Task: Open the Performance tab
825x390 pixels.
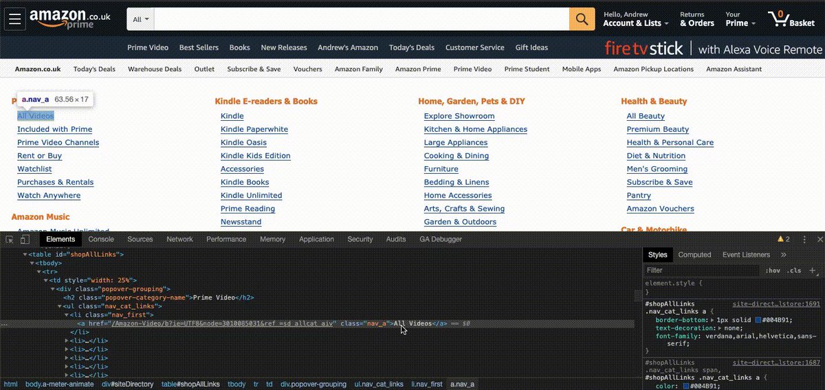Action: click(x=226, y=239)
